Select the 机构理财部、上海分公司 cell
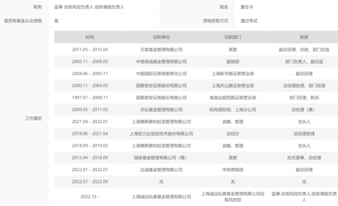The image size is (338, 206). 233,110
